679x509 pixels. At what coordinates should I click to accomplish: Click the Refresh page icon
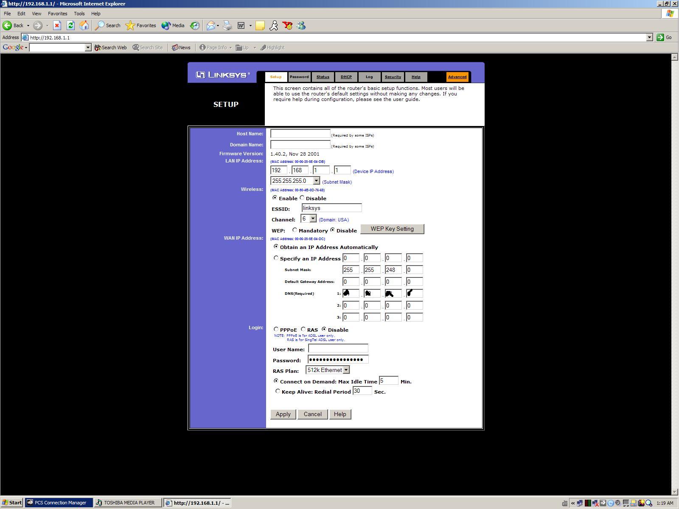pos(70,25)
